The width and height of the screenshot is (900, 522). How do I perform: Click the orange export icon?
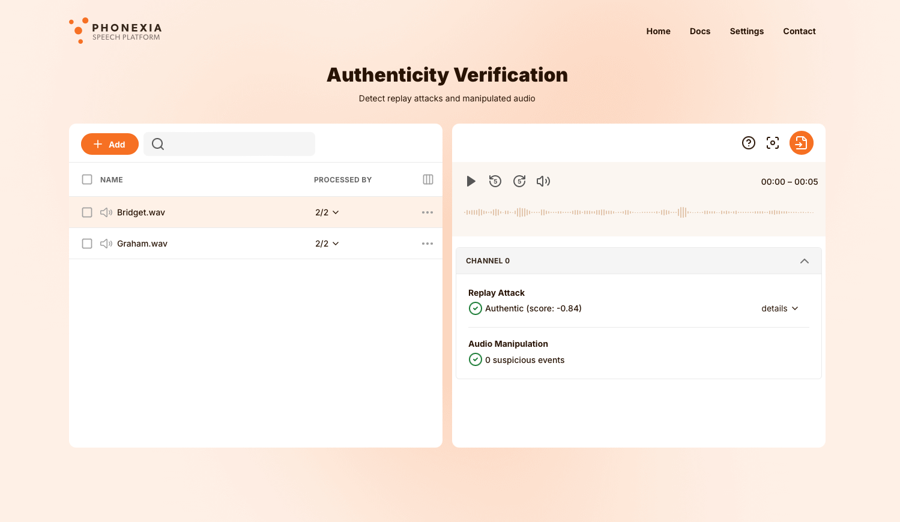tap(801, 143)
